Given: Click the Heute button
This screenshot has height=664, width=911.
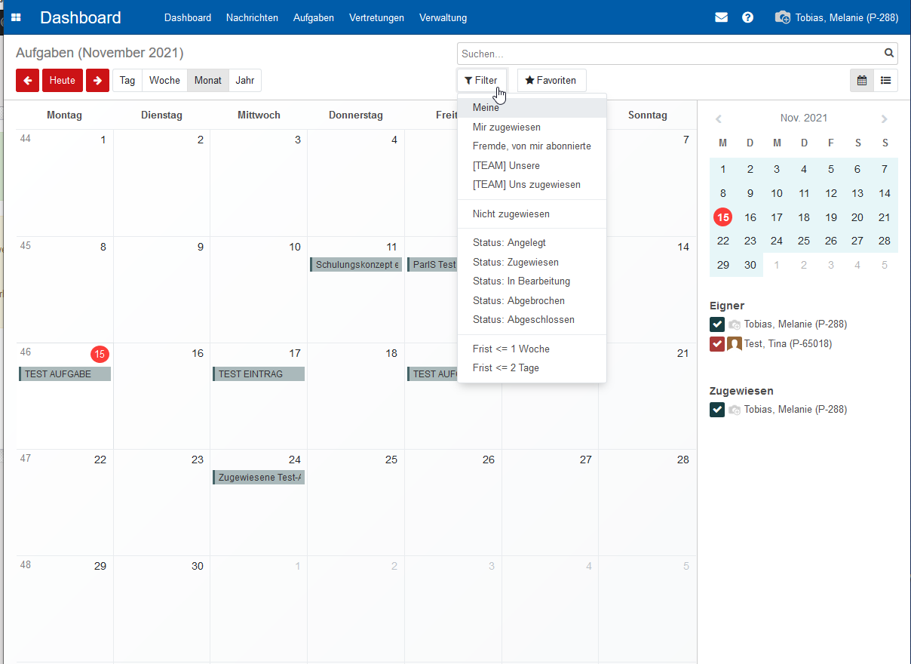Looking at the screenshot, I should (x=63, y=80).
